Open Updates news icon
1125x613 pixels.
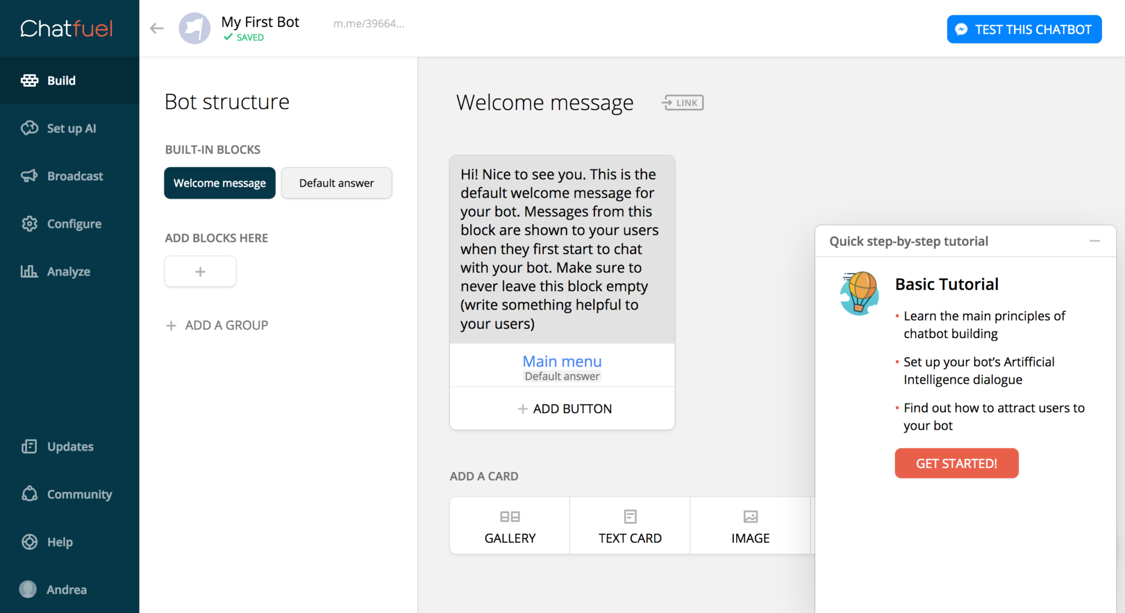tap(30, 446)
